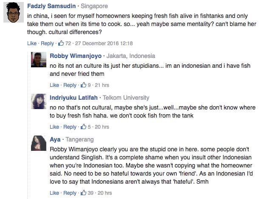Like Robby Wimanjoyo's reply
Image resolution: width=272 pixels, height=199 pixels.
pos(54,85)
